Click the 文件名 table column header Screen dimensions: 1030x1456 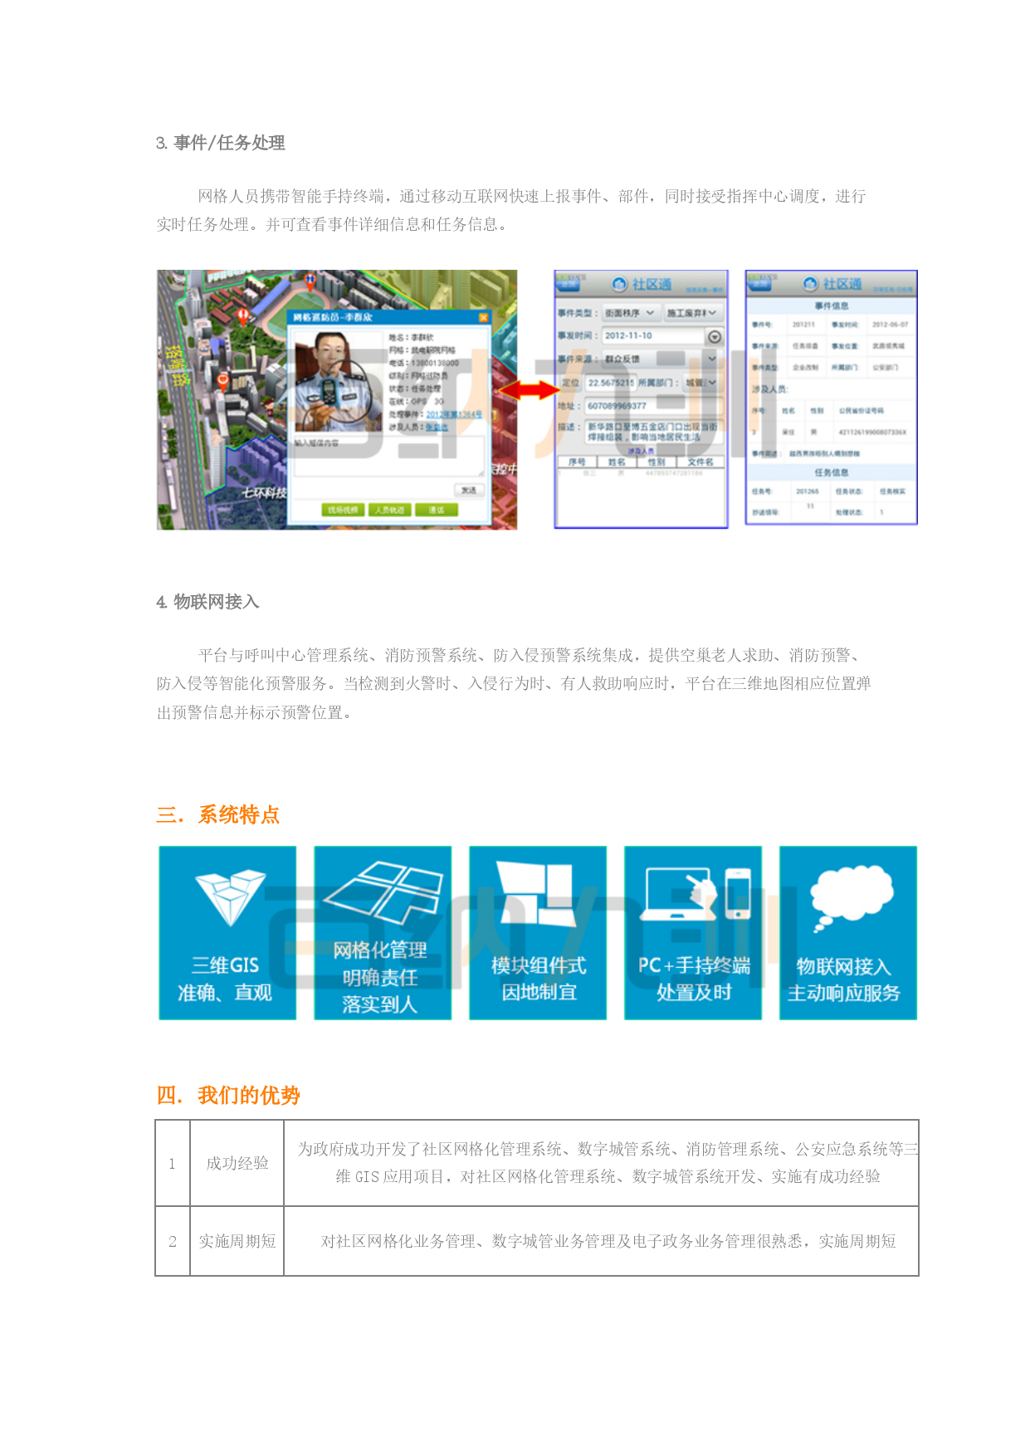[x=700, y=462]
